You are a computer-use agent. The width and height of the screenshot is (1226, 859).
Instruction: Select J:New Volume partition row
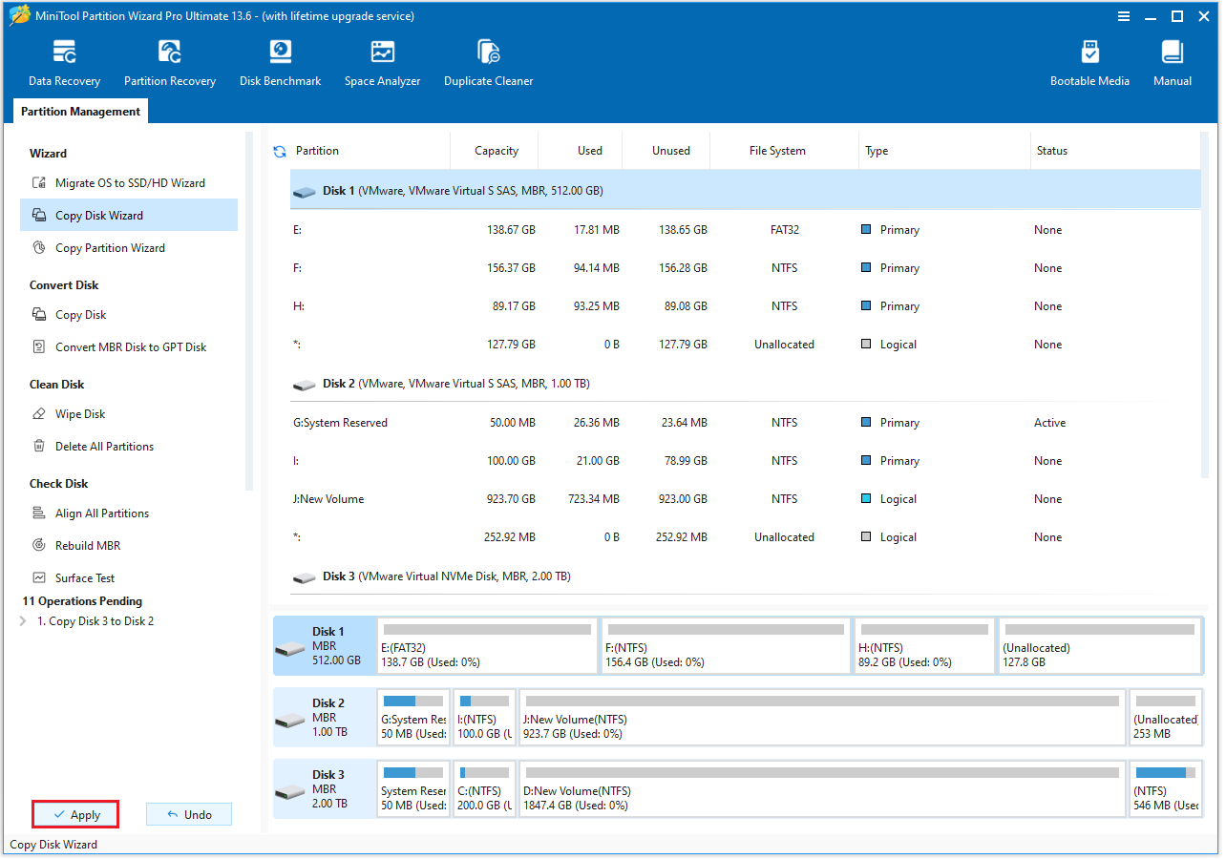click(x=745, y=499)
